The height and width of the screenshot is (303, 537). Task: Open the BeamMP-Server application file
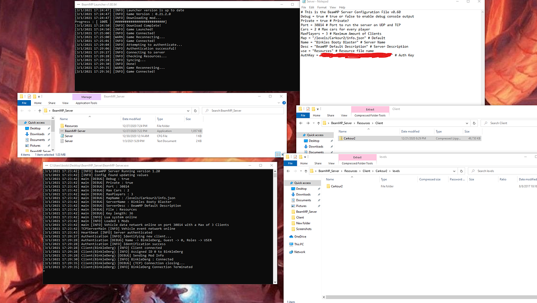[74, 131]
